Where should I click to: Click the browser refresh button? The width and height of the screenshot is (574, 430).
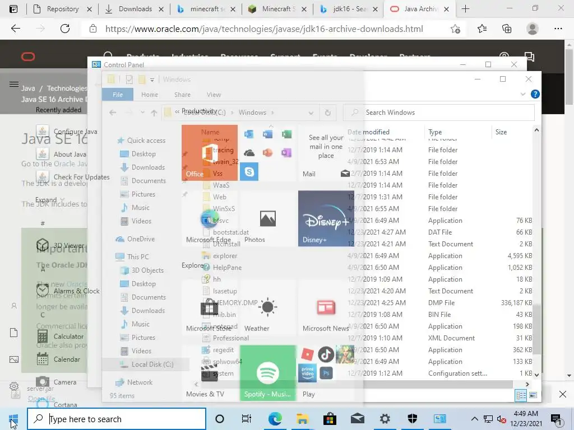(x=65, y=29)
